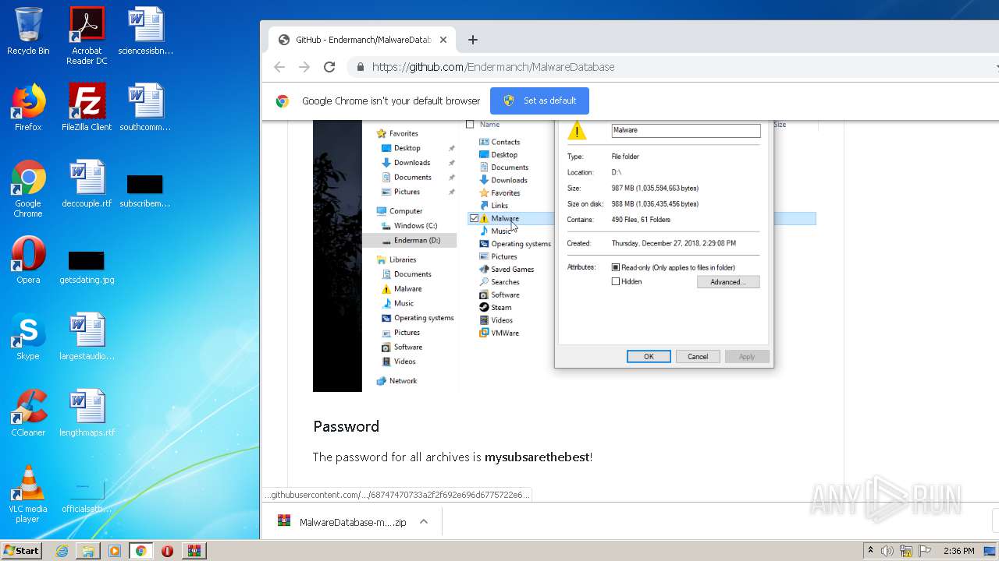Open the 2:36 PM system clock
999x561 pixels.
coord(958,551)
